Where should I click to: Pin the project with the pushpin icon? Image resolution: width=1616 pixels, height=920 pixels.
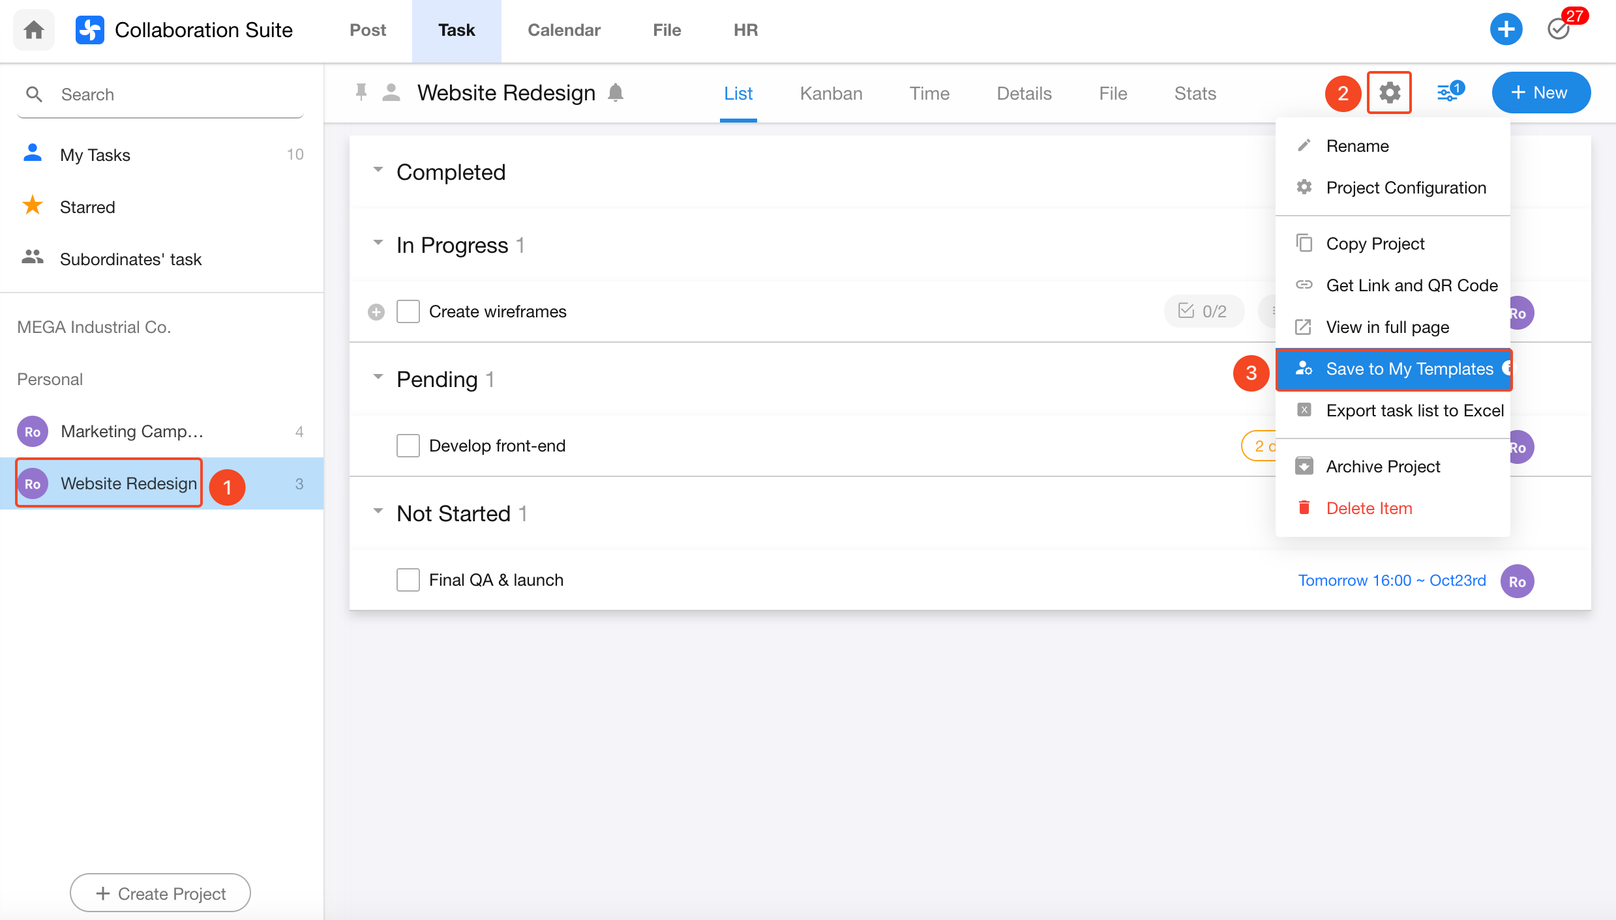pyautogui.click(x=361, y=93)
